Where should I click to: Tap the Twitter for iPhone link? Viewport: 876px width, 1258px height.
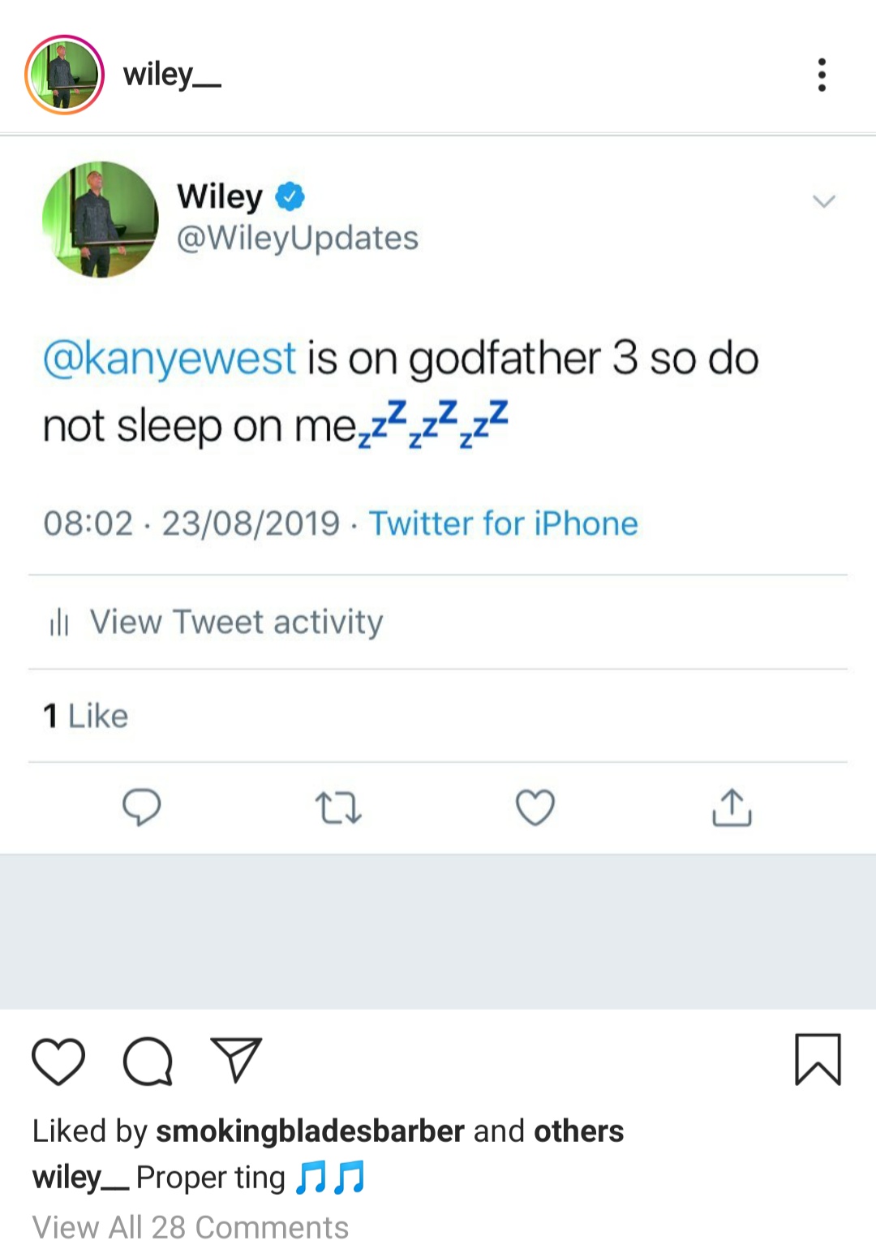point(503,523)
